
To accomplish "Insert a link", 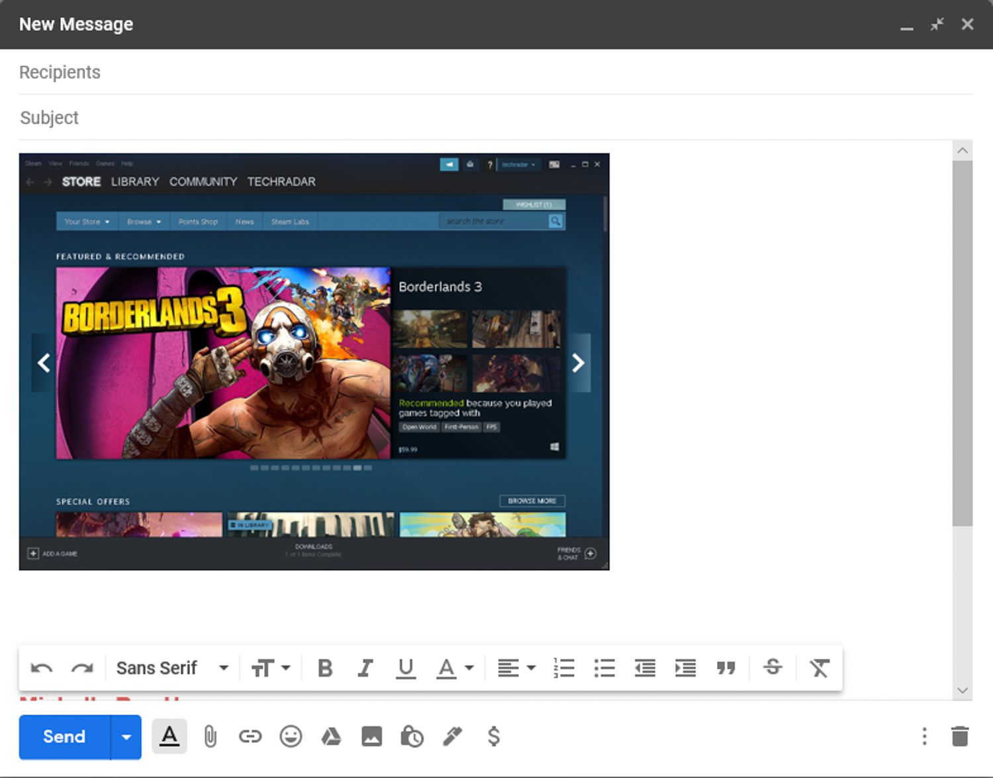I will pos(250,736).
